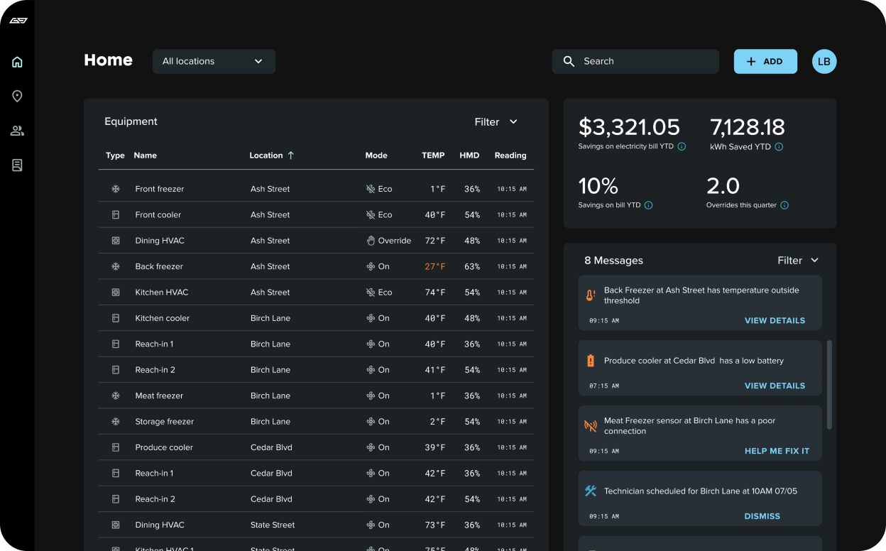Image resolution: width=886 pixels, height=551 pixels.
Task: Toggle the Location column sort arrow
Action: (x=292, y=156)
